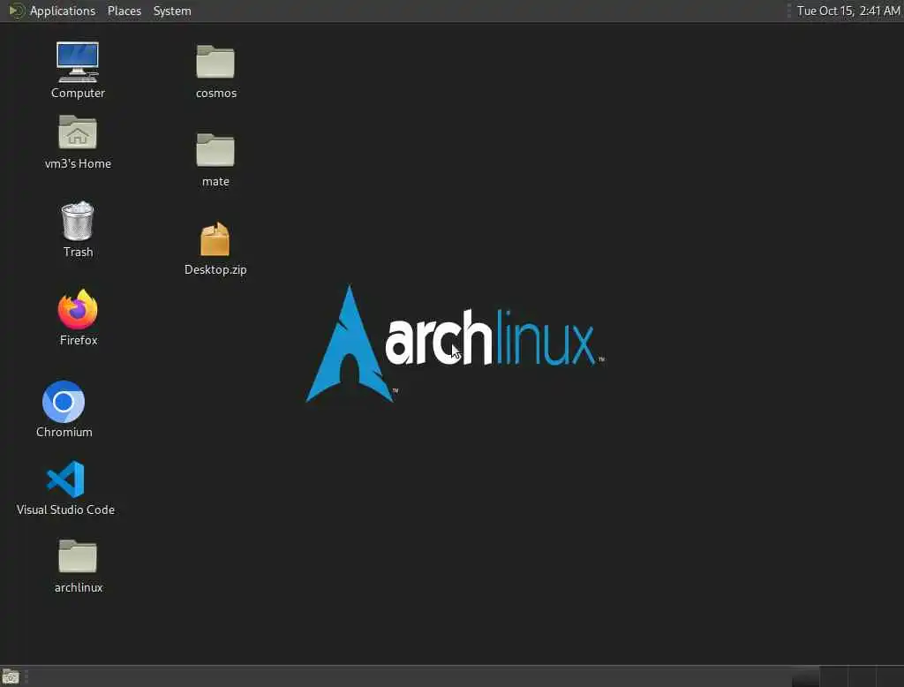Open the Computer desktop icon

78,62
